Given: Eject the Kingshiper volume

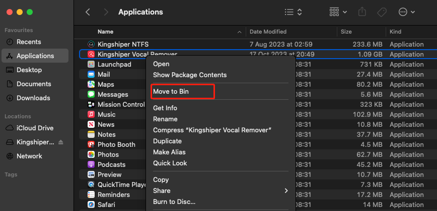Looking at the screenshot, I should click(x=61, y=142).
